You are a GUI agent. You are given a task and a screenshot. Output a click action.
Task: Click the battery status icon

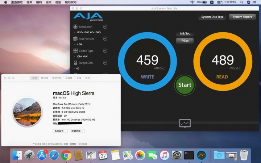tap(205, 2)
